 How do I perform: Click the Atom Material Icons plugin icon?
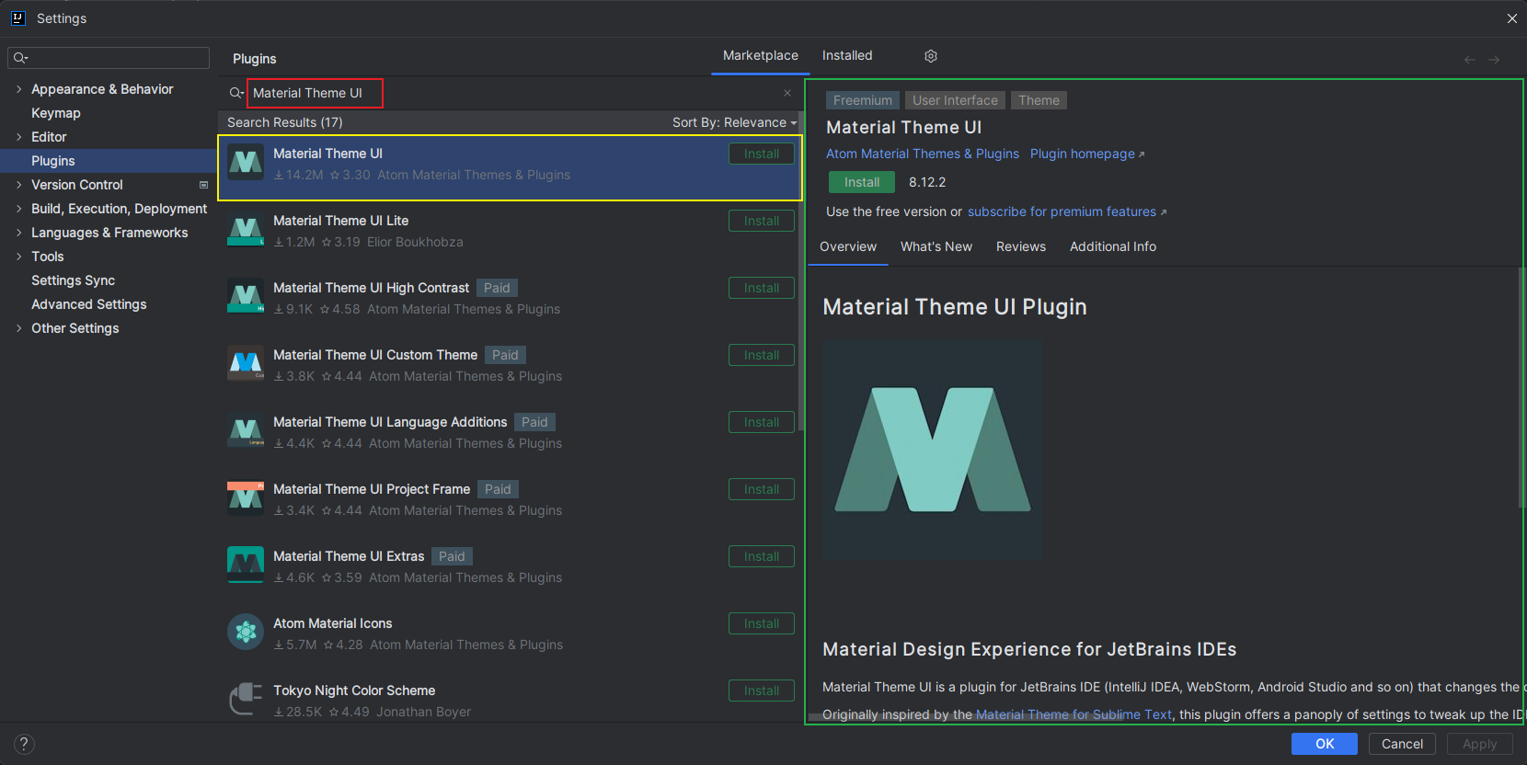click(x=246, y=633)
